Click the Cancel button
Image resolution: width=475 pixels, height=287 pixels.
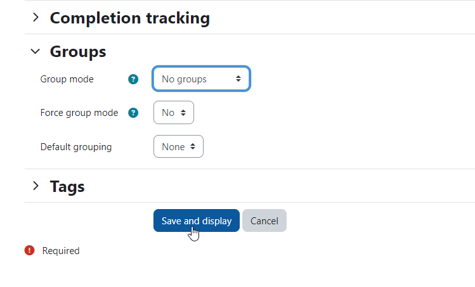coord(264,220)
